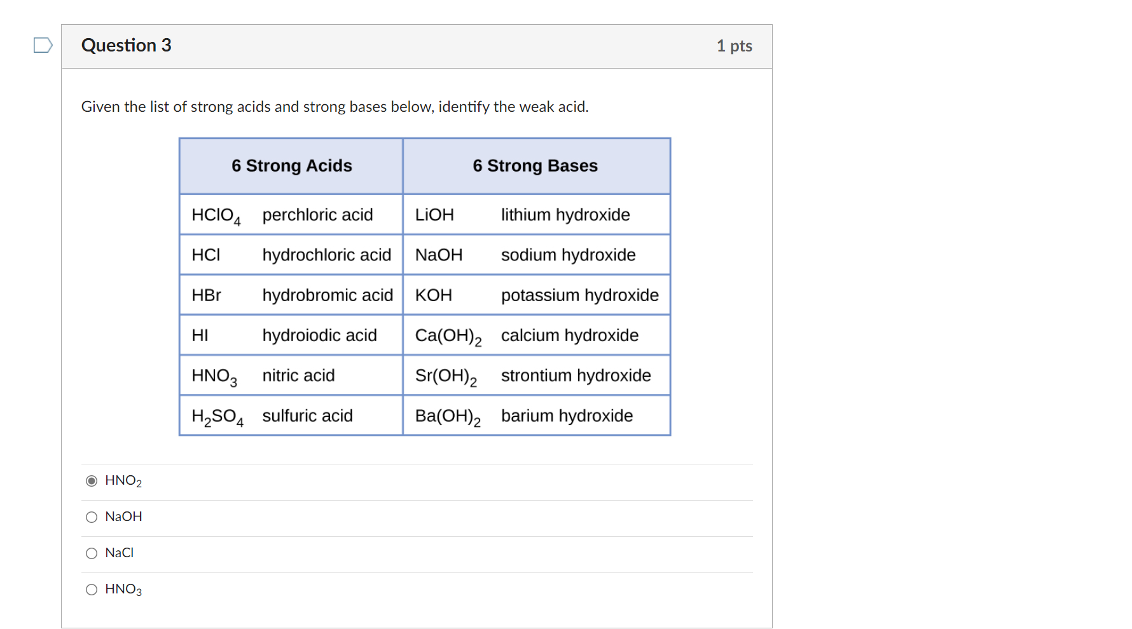Click the HBr formula in the table
The height and width of the screenshot is (629, 1132).
pos(206,295)
